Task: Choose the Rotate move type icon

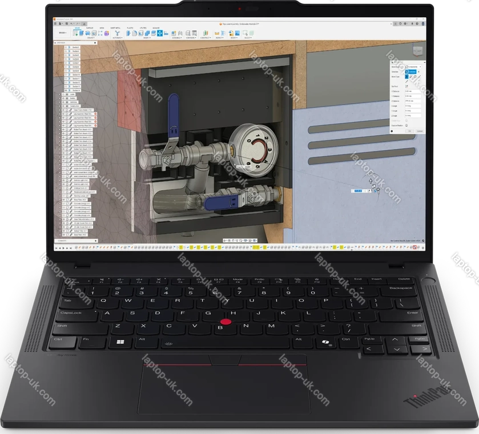Action: click(414, 76)
